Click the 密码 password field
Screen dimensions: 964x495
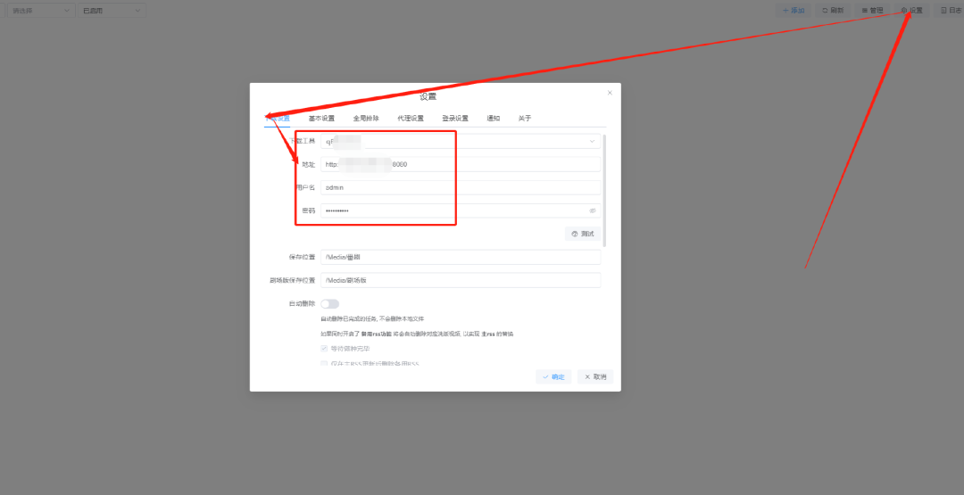[461, 210]
